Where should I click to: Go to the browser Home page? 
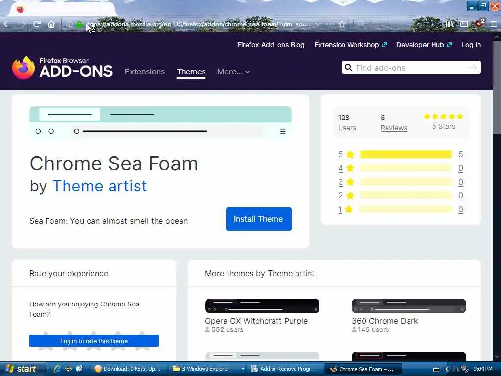(51, 24)
